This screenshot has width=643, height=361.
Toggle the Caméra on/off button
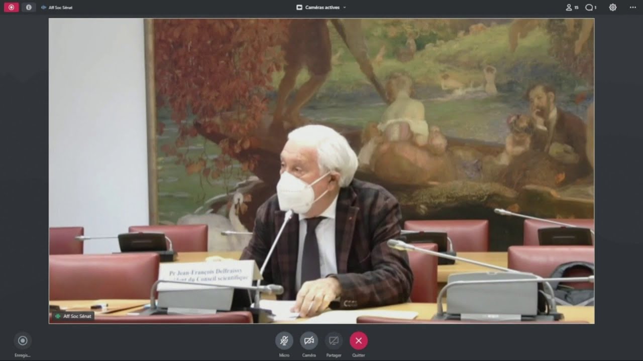[309, 340]
